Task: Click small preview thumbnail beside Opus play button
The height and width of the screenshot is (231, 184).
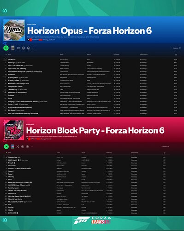Action: [12, 48]
